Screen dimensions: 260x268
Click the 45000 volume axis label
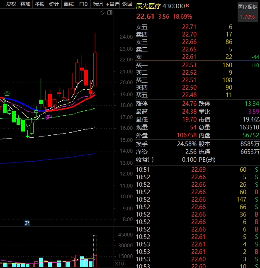pos(125,235)
